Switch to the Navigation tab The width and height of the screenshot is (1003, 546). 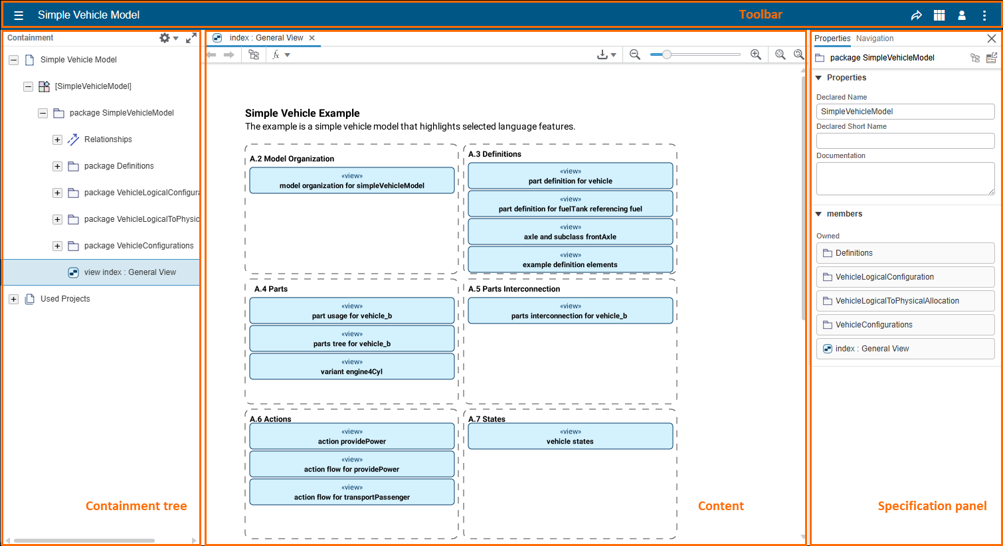click(875, 39)
